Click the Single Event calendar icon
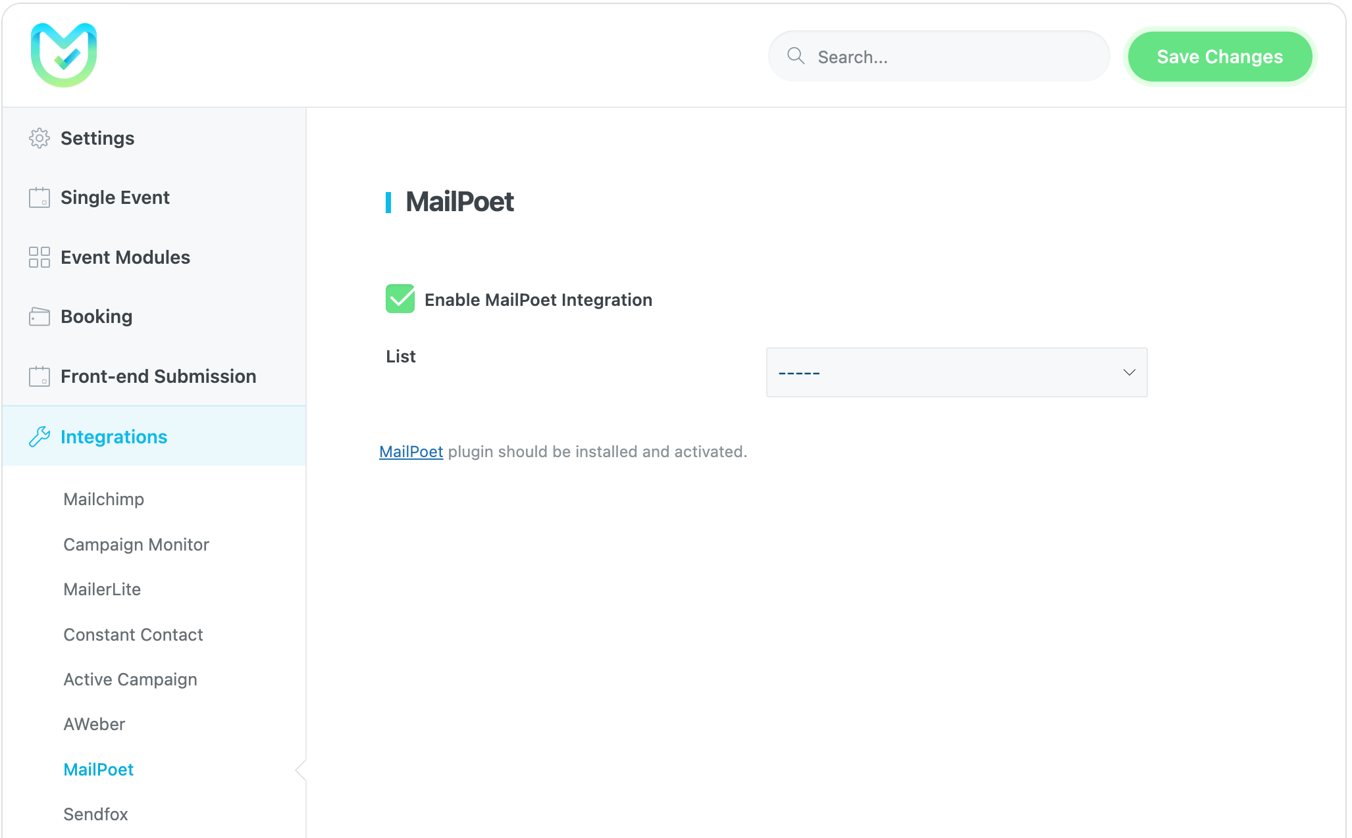The width and height of the screenshot is (1352, 838). click(x=39, y=197)
